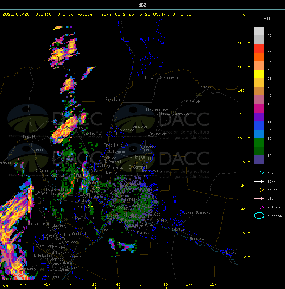Viewport: 285px width, 289px height.
Task: Click the 'Ugarteche' place label
Action: (85, 218)
